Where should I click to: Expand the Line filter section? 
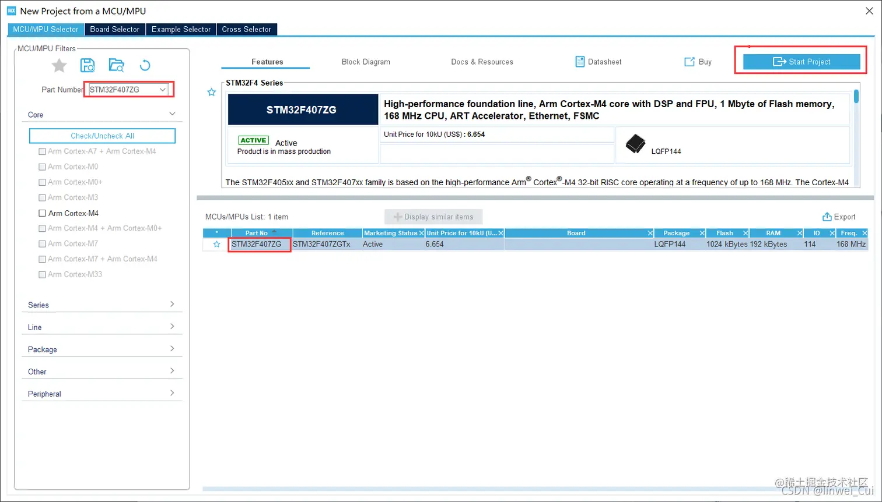click(172, 326)
